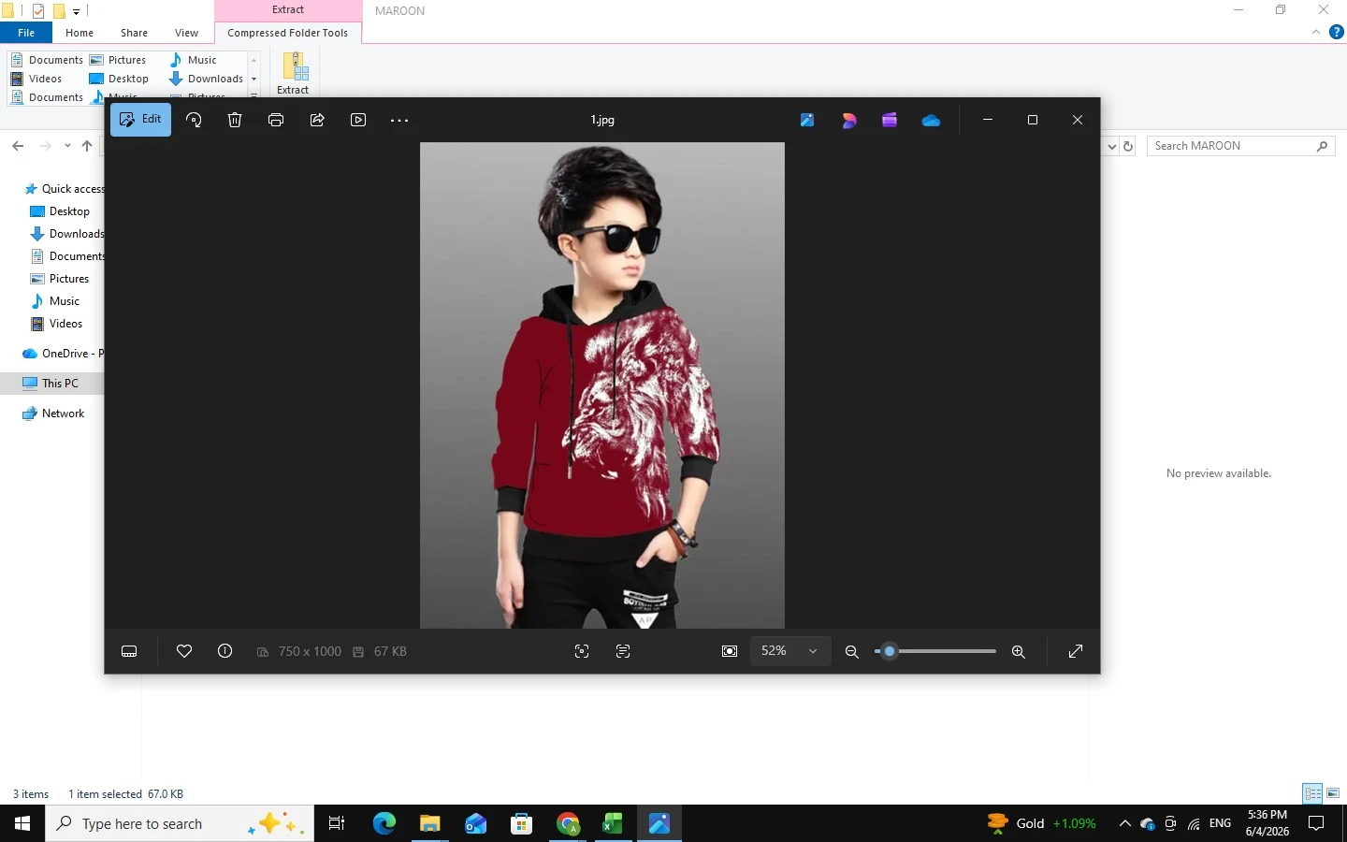The image size is (1347, 842).
Task: Open the Edit image tool in Photos
Action: (141, 120)
